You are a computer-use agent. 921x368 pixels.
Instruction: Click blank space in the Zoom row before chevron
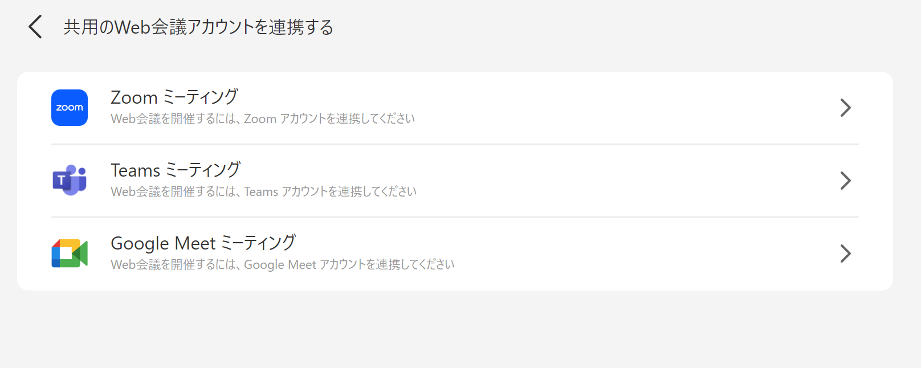(627, 108)
